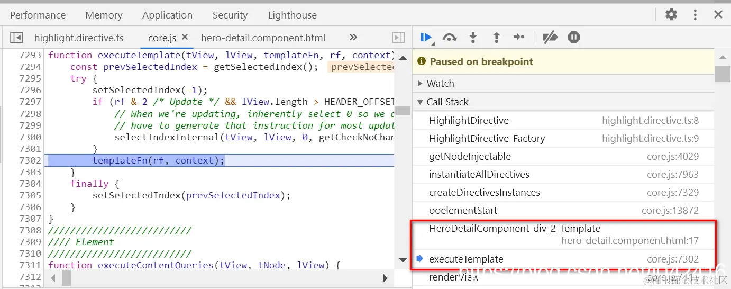Click horizontal scrollbar left arrow
Screen dimensions: 731x289
click(53, 278)
